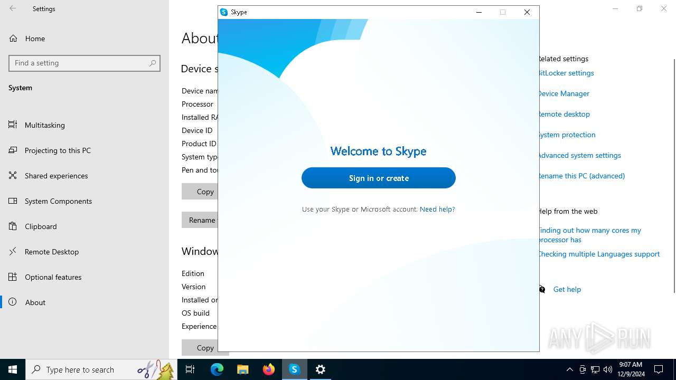Open Device Manager link
The image size is (676, 380).
point(564,93)
